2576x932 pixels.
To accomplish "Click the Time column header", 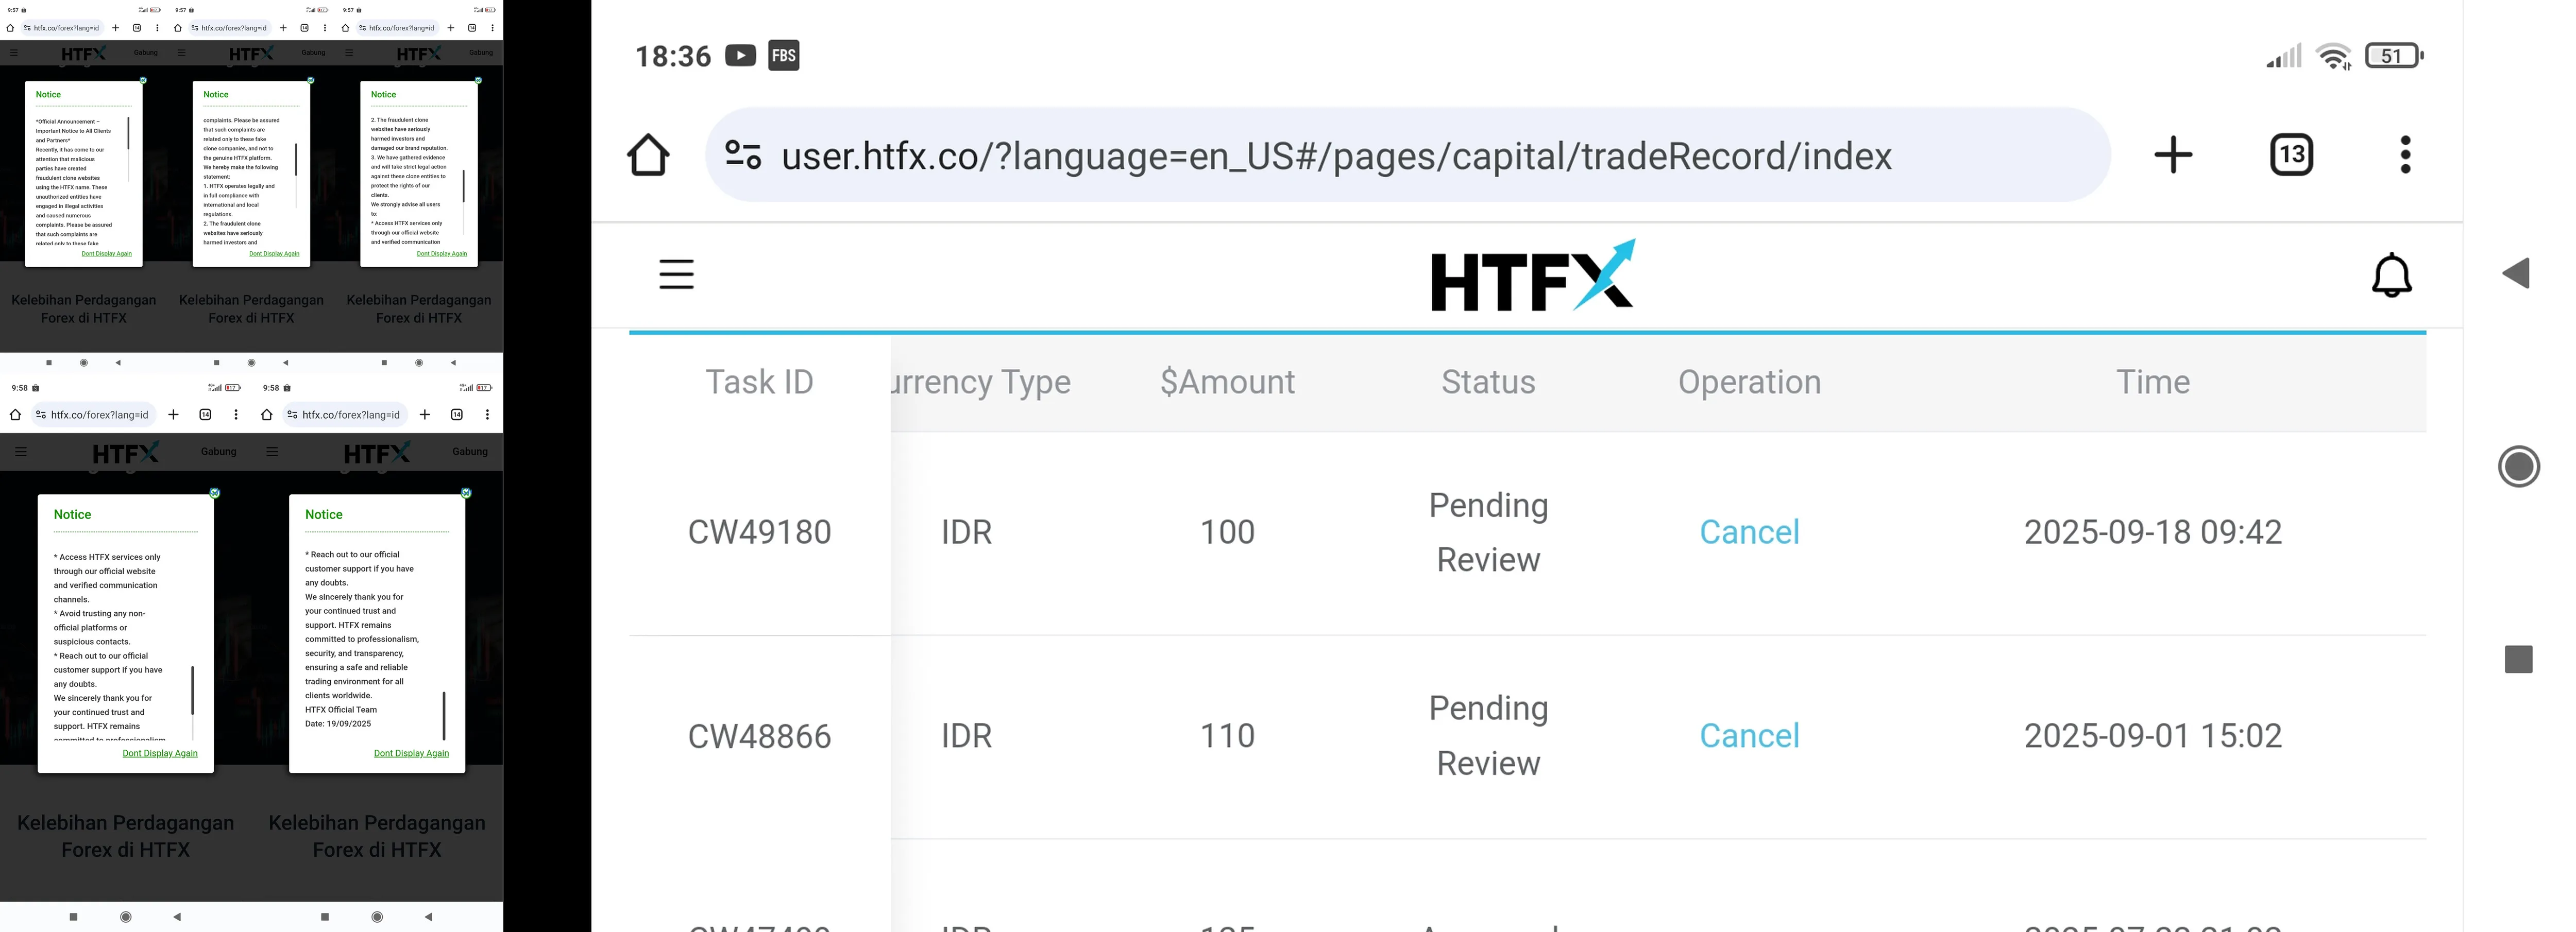I will (x=2153, y=382).
